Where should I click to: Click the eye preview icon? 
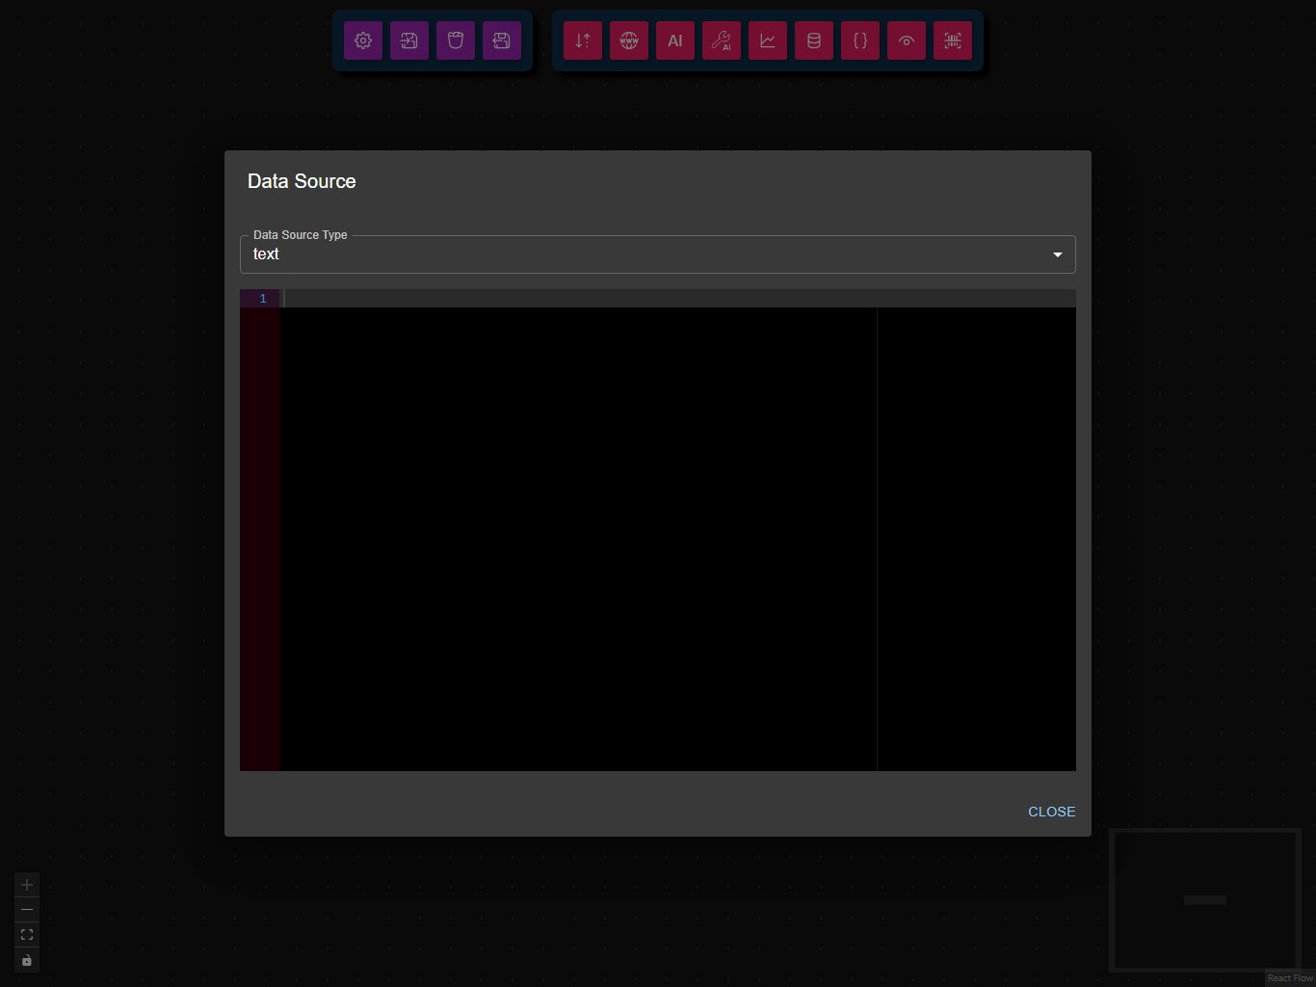(907, 40)
